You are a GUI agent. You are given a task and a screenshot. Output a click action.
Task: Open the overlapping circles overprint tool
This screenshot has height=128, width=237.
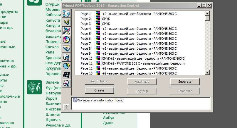click(66, 66)
